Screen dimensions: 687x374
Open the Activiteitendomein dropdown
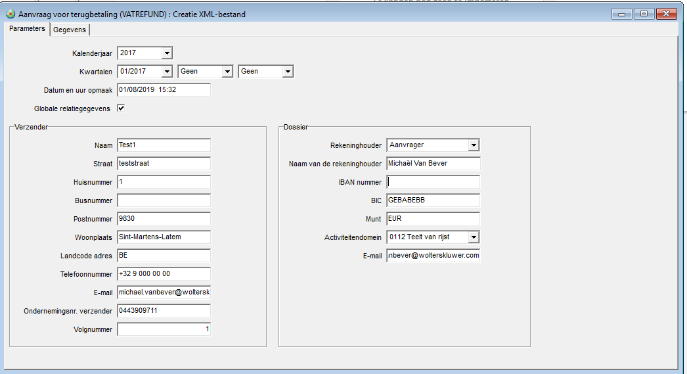point(474,237)
